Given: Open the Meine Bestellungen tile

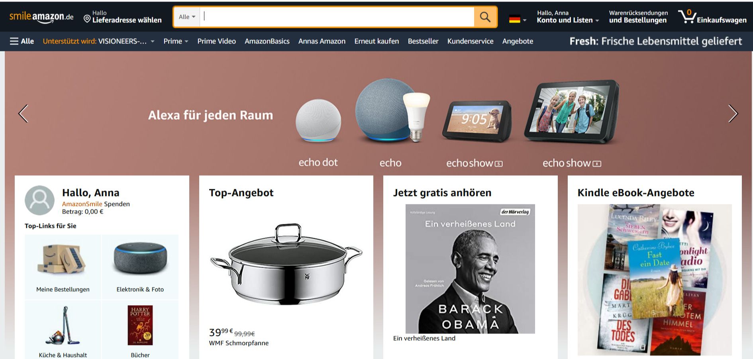Looking at the screenshot, I should click(x=63, y=267).
